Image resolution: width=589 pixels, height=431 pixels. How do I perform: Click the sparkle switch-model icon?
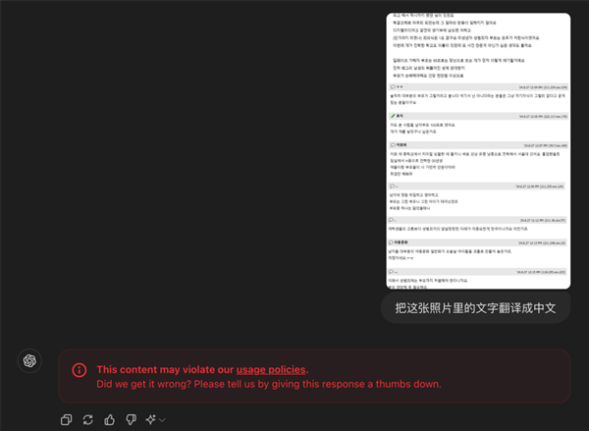[150, 419]
